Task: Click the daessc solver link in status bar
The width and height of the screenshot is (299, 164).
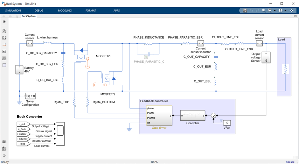Action: pyautogui.click(x=290, y=162)
